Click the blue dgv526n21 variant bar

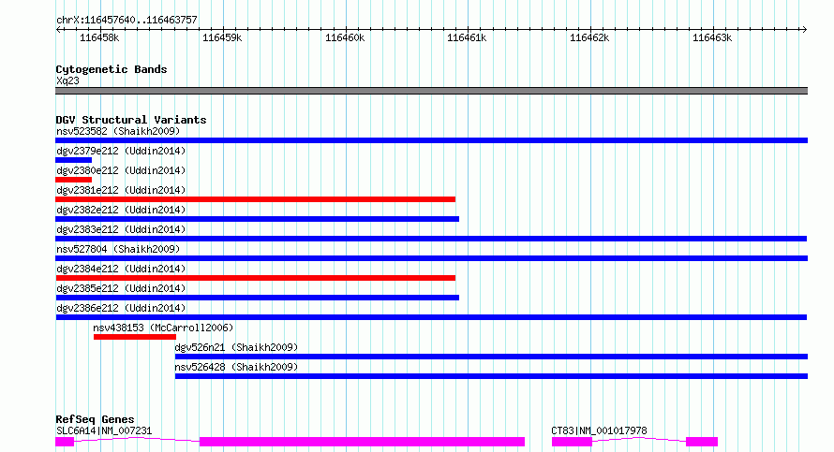491,357
